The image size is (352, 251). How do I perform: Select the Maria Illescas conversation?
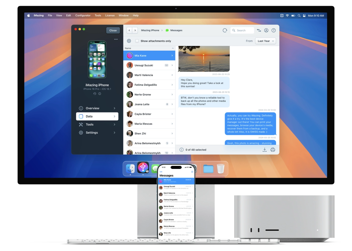(149, 124)
